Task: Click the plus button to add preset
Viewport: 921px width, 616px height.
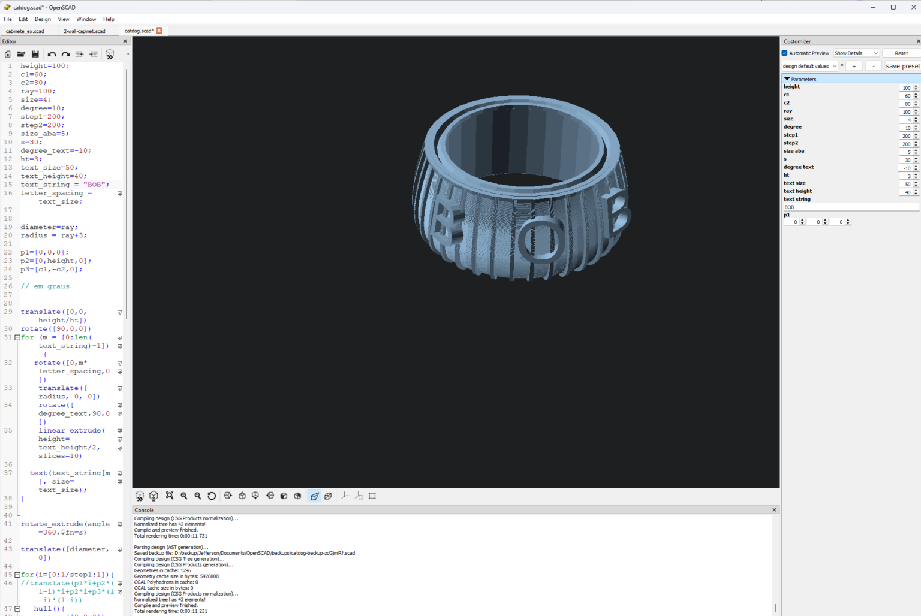Action: tap(854, 66)
